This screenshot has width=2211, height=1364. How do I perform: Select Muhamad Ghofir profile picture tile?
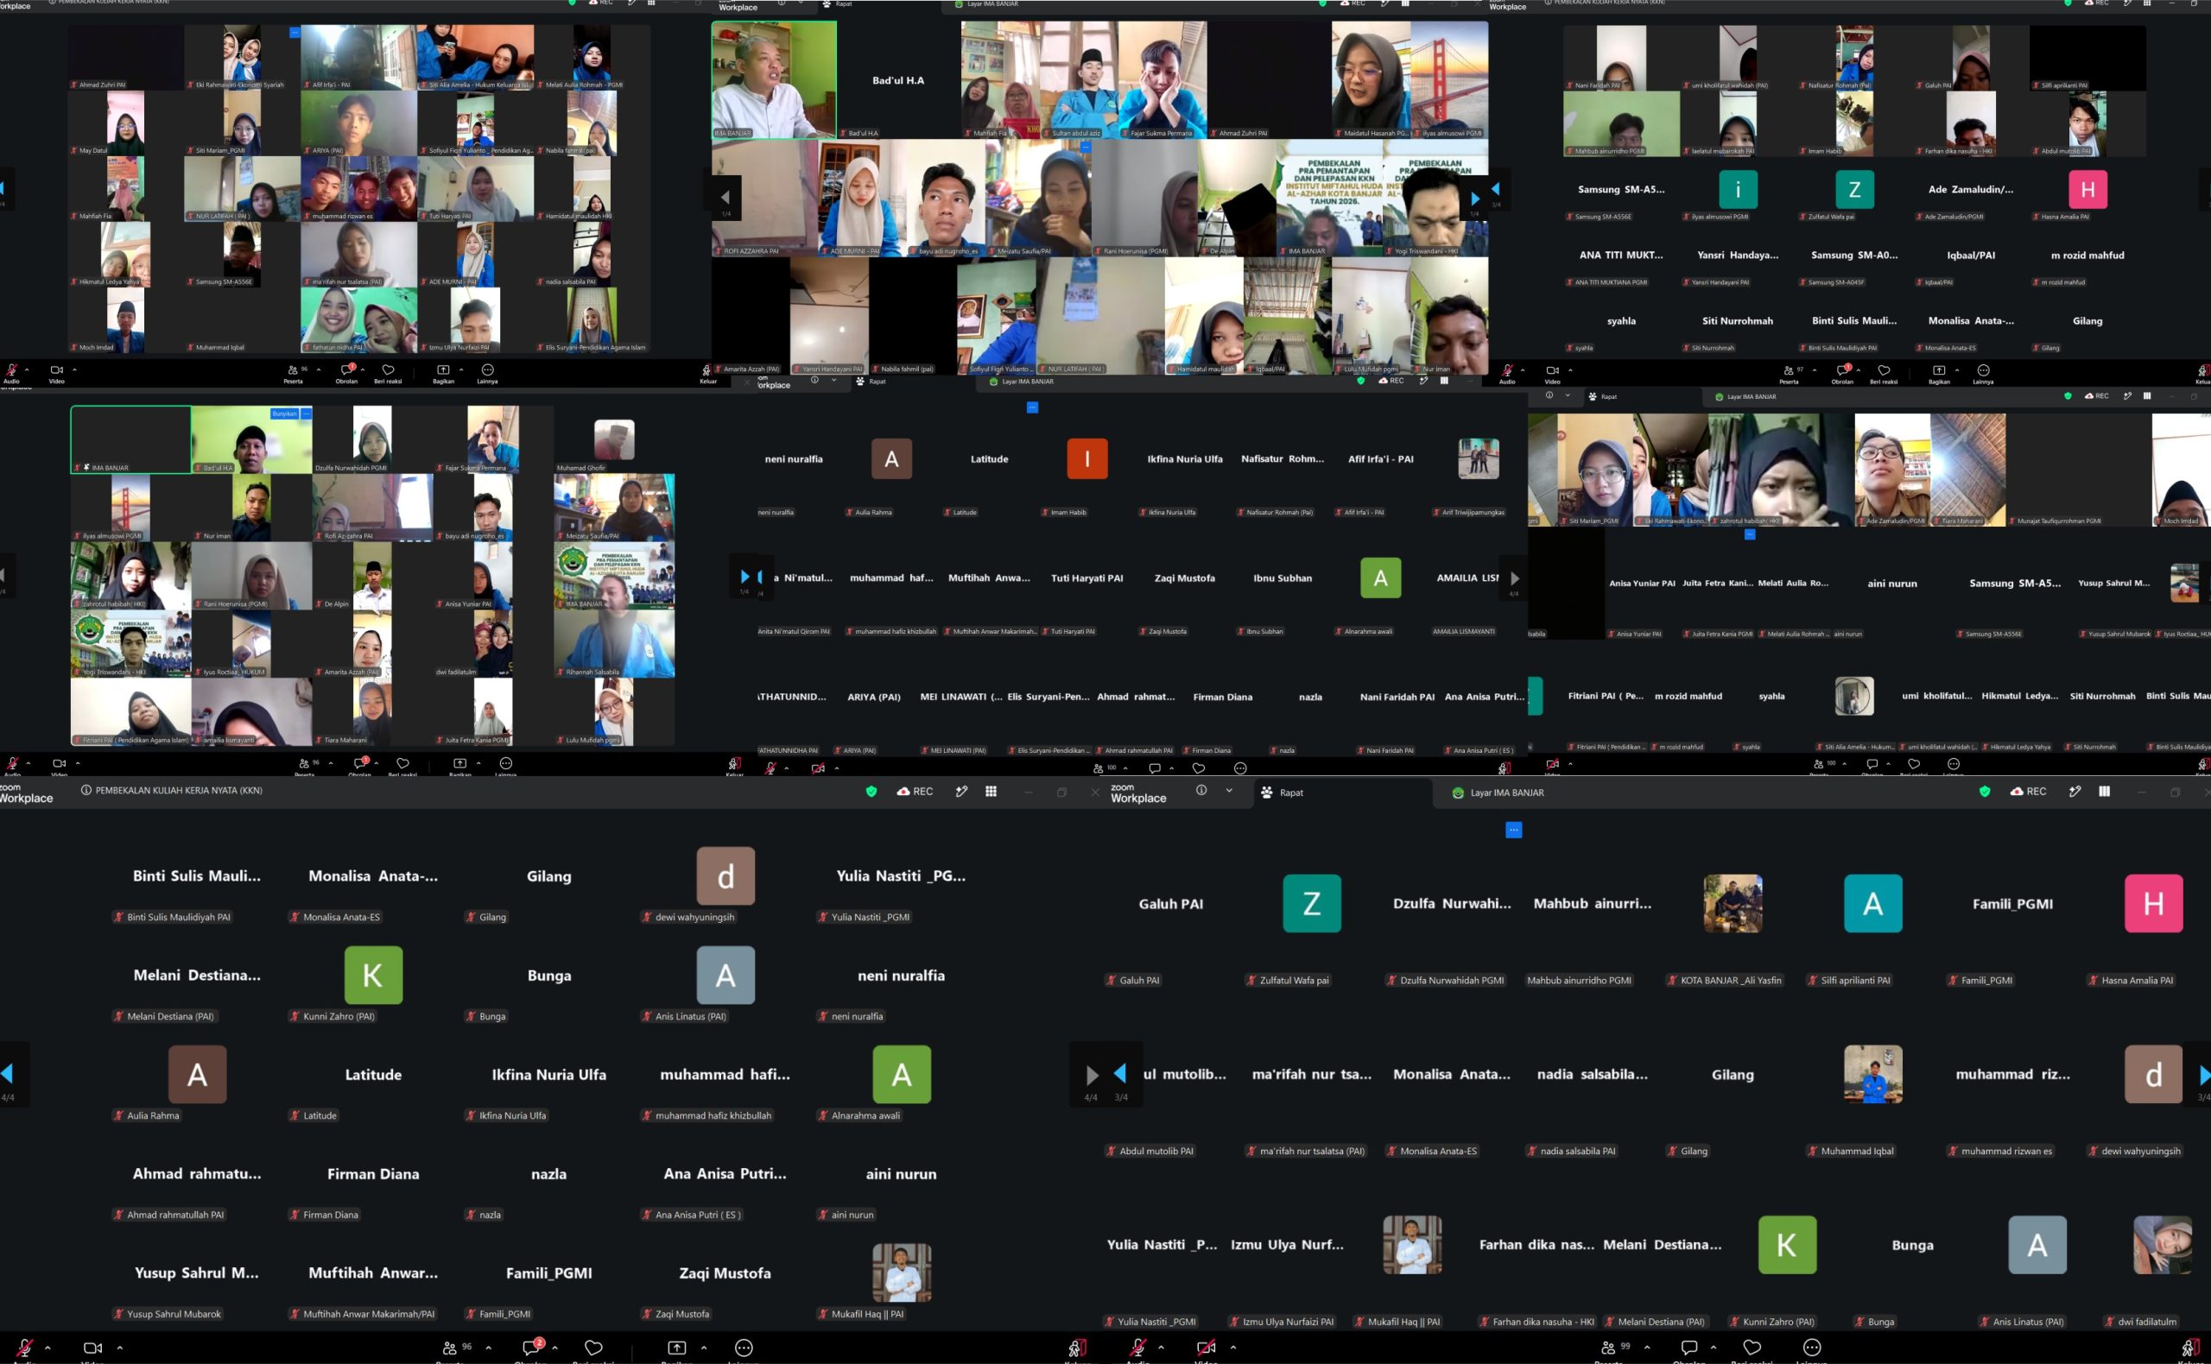click(x=615, y=440)
